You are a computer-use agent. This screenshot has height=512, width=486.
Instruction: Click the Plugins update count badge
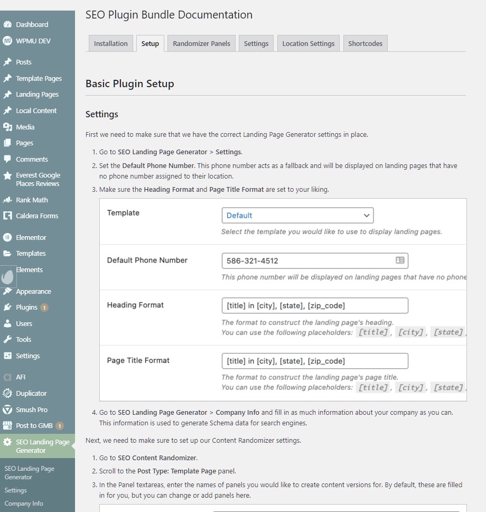(x=44, y=308)
